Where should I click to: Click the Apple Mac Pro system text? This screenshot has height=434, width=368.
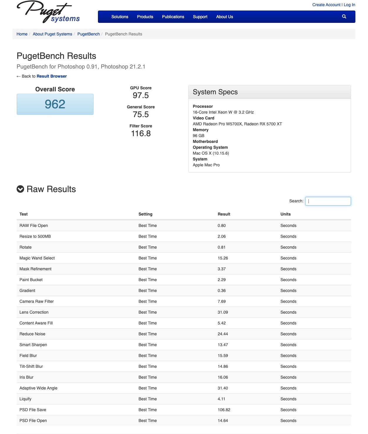pyautogui.click(x=206, y=165)
